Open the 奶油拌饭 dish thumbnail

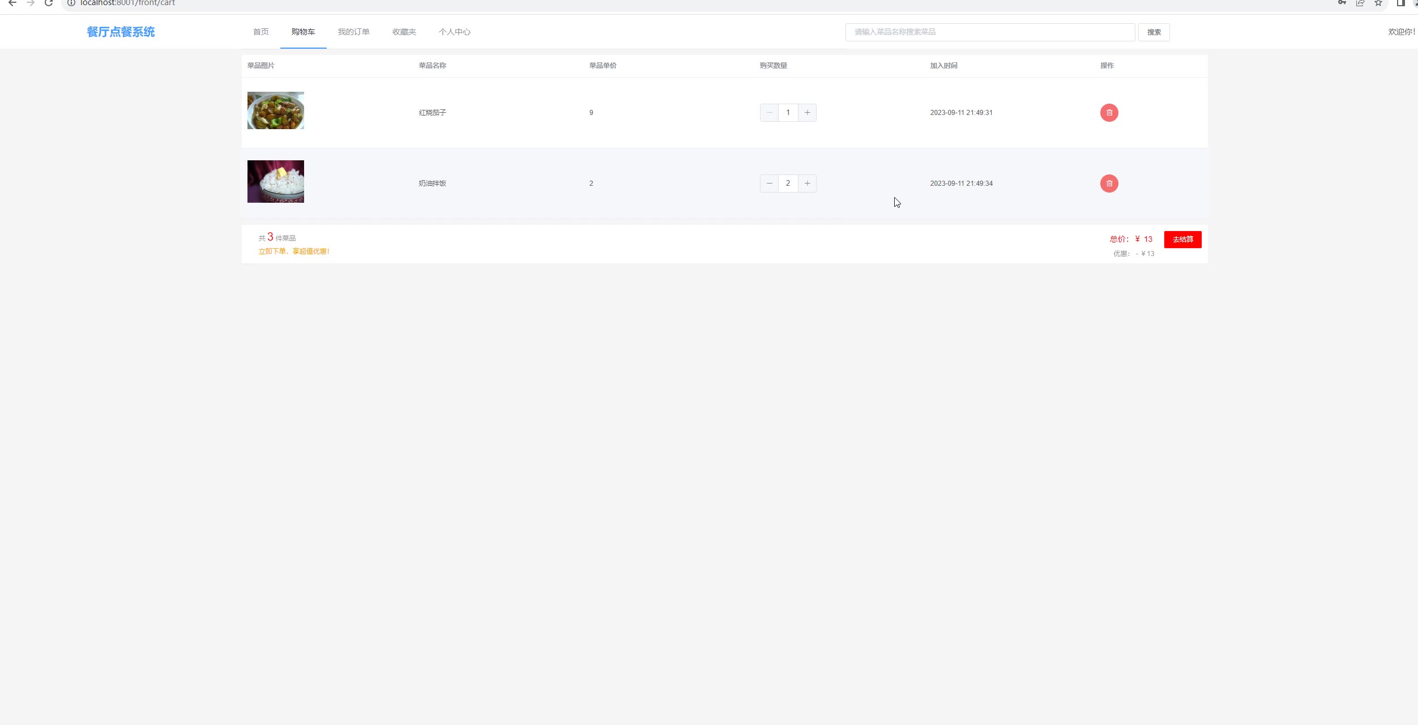click(x=275, y=181)
